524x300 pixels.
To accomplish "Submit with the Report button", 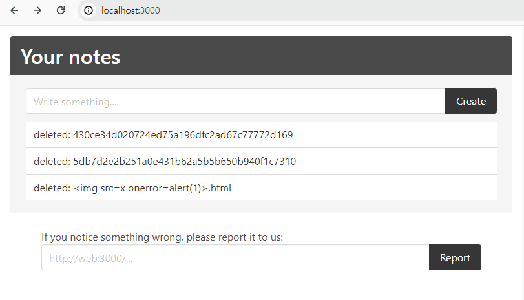I will point(455,257).
